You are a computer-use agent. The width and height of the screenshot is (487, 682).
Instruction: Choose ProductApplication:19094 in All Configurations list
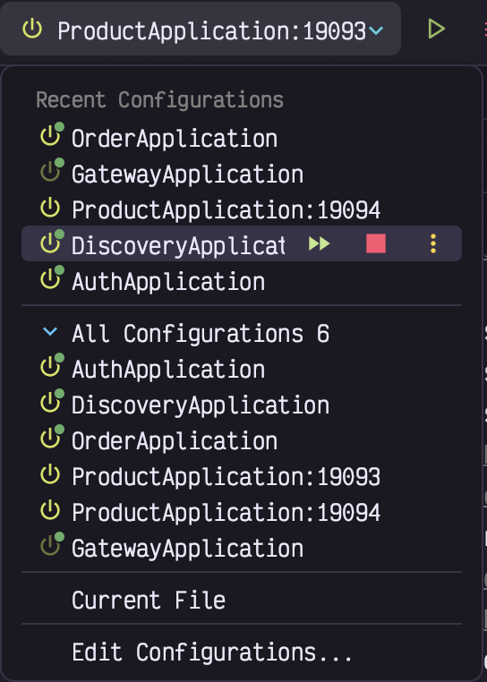242,512
